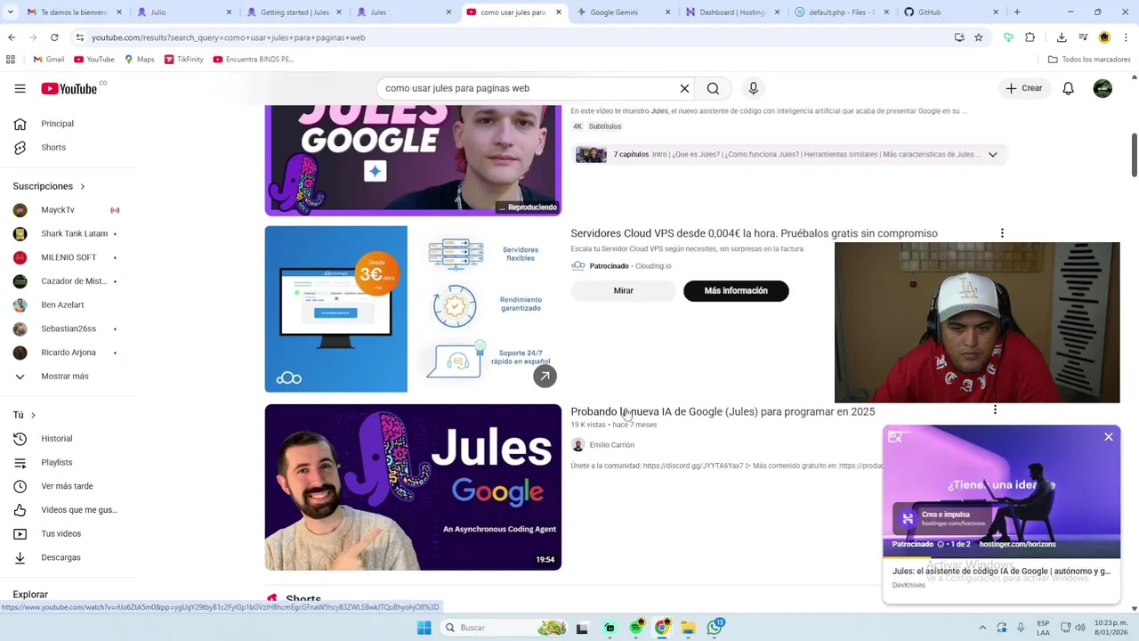Image resolution: width=1139 pixels, height=641 pixels.
Task: Open the YouTube guide hamburger menu
Action: tap(20, 88)
